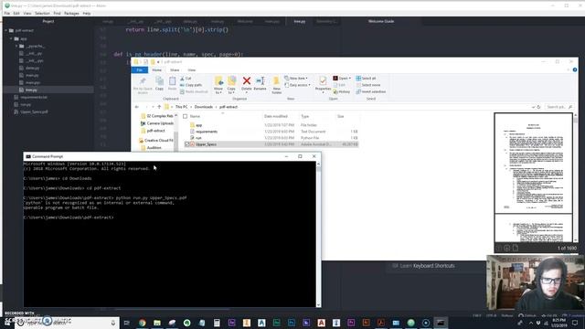The image size is (585, 329).
Task: Click the taskbar clock showing 8:25 PM
Action: point(558,323)
